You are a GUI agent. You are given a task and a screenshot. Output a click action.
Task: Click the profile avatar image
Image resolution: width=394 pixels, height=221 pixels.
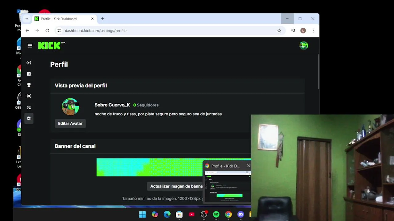tap(70, 107)
